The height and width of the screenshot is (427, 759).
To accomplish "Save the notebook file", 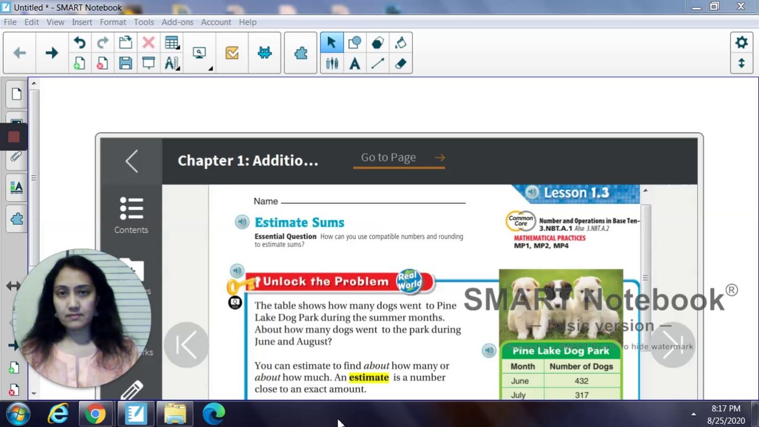I will (125, 63).
